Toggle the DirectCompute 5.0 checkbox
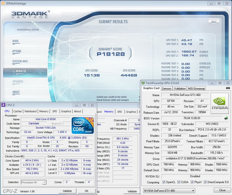This screenshot has width=232, height=195. [205, 182]
